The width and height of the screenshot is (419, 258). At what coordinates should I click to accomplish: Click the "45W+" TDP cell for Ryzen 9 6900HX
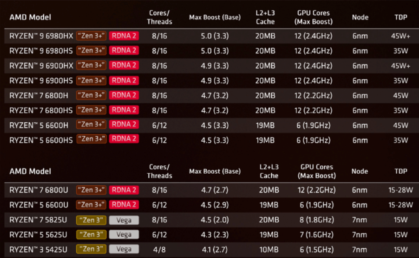point(400,66)
